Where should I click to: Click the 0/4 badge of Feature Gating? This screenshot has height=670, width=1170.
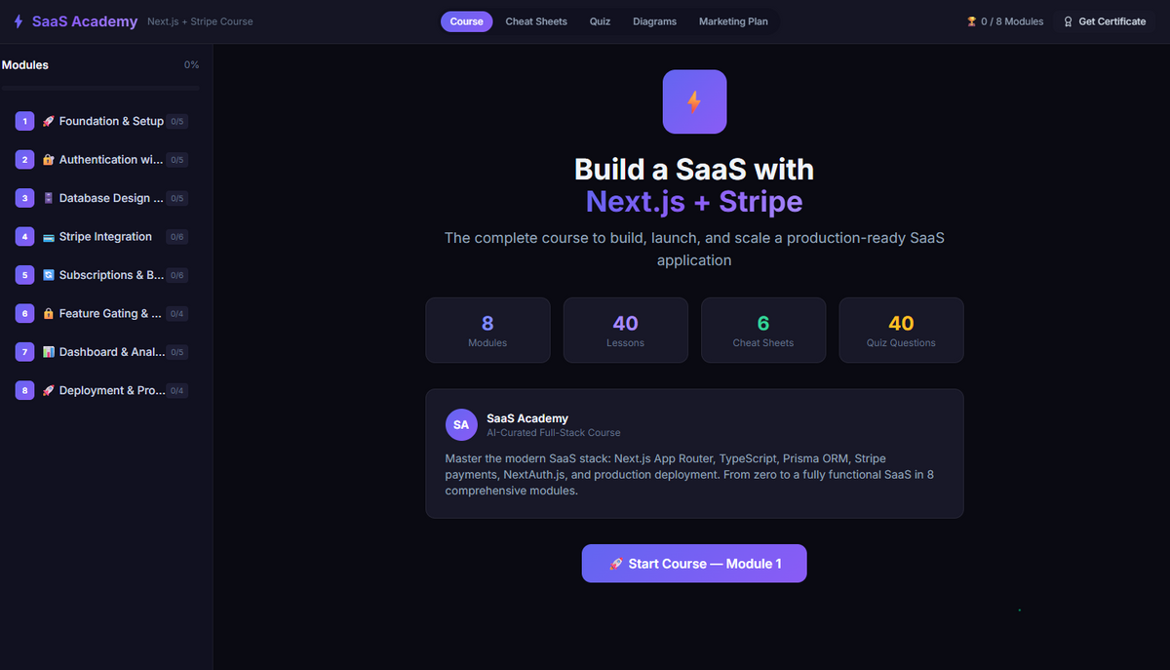(177, 314)
